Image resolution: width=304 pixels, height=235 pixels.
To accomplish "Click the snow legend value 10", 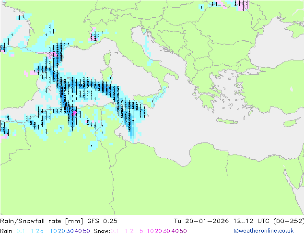I will (150, 231).
